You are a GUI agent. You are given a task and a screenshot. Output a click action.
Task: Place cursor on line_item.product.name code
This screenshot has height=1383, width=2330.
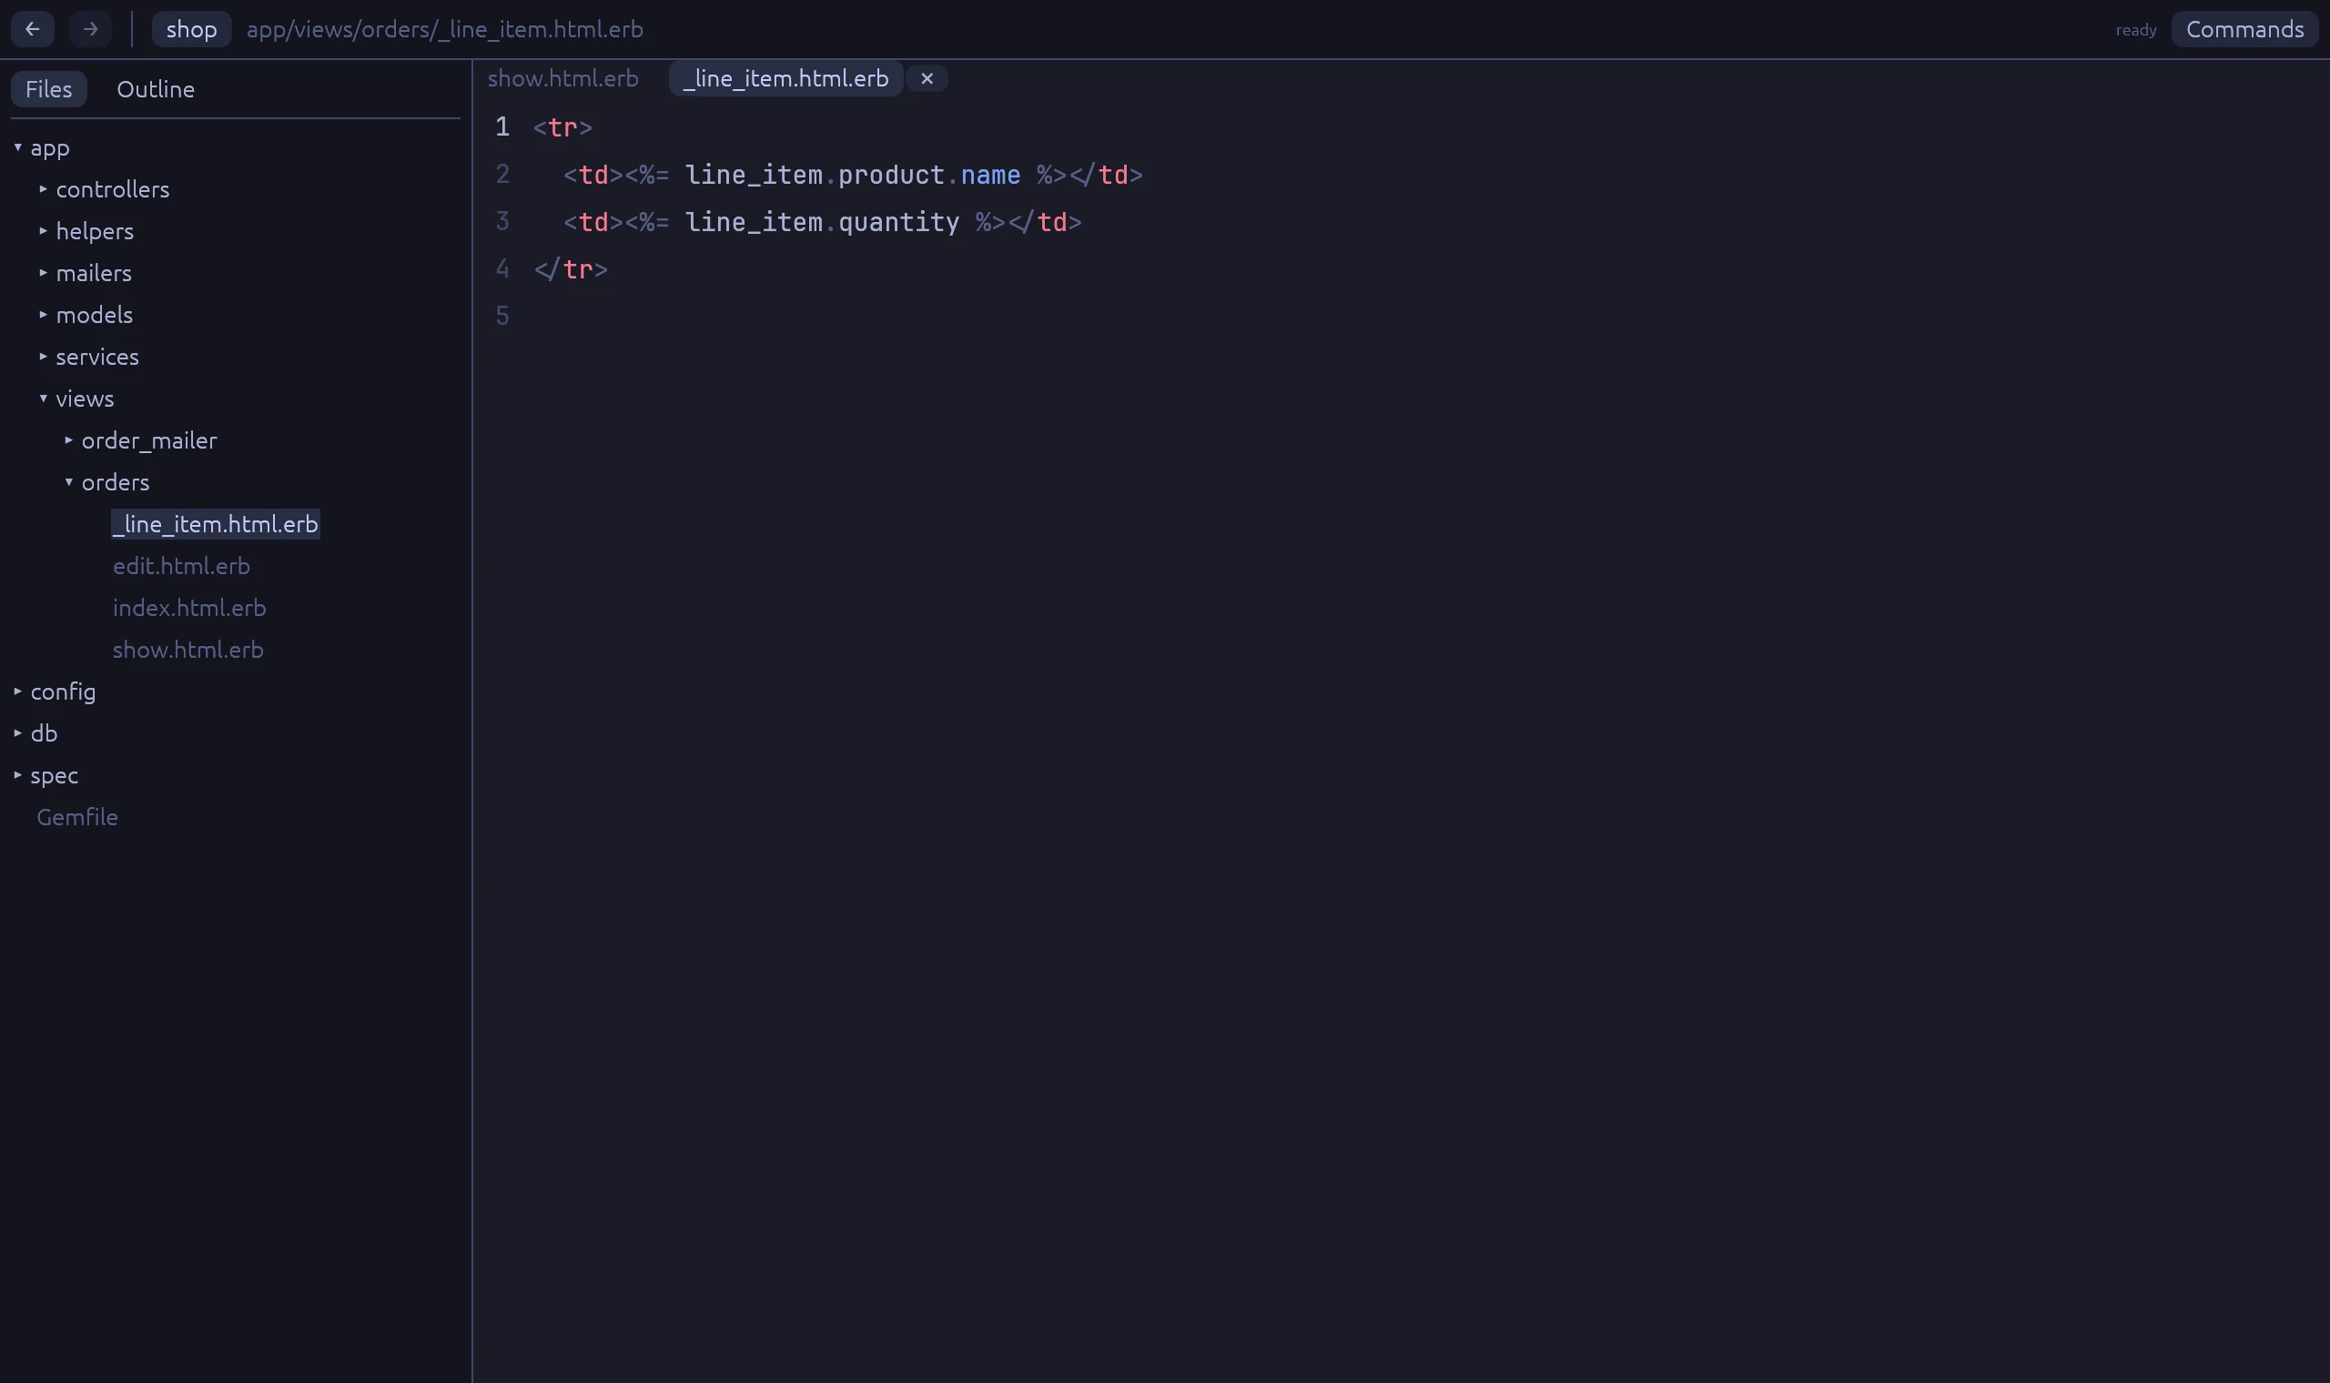853,175
